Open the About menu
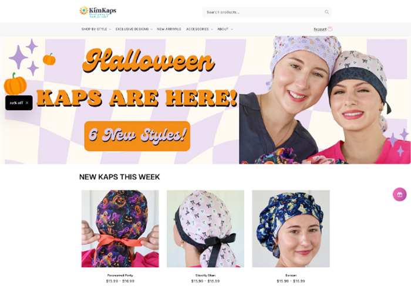This screenshot has height=293, width=411. click(225, 29)
